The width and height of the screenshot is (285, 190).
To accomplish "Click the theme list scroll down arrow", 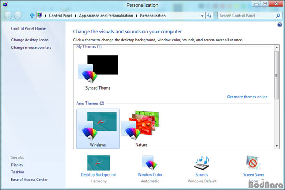I will click(x=277, y=145).
